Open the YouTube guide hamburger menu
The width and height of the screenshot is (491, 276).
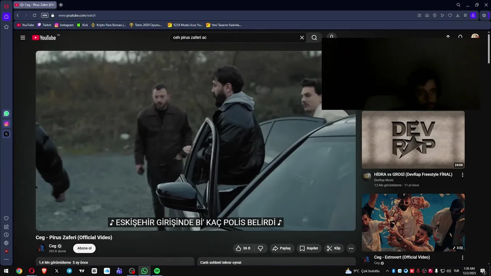click(x=23, y=38)
